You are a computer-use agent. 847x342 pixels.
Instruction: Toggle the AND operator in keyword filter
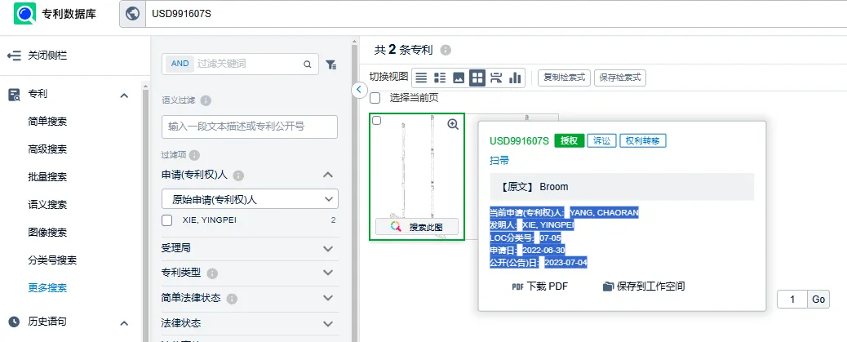click(x=180, y=64)
